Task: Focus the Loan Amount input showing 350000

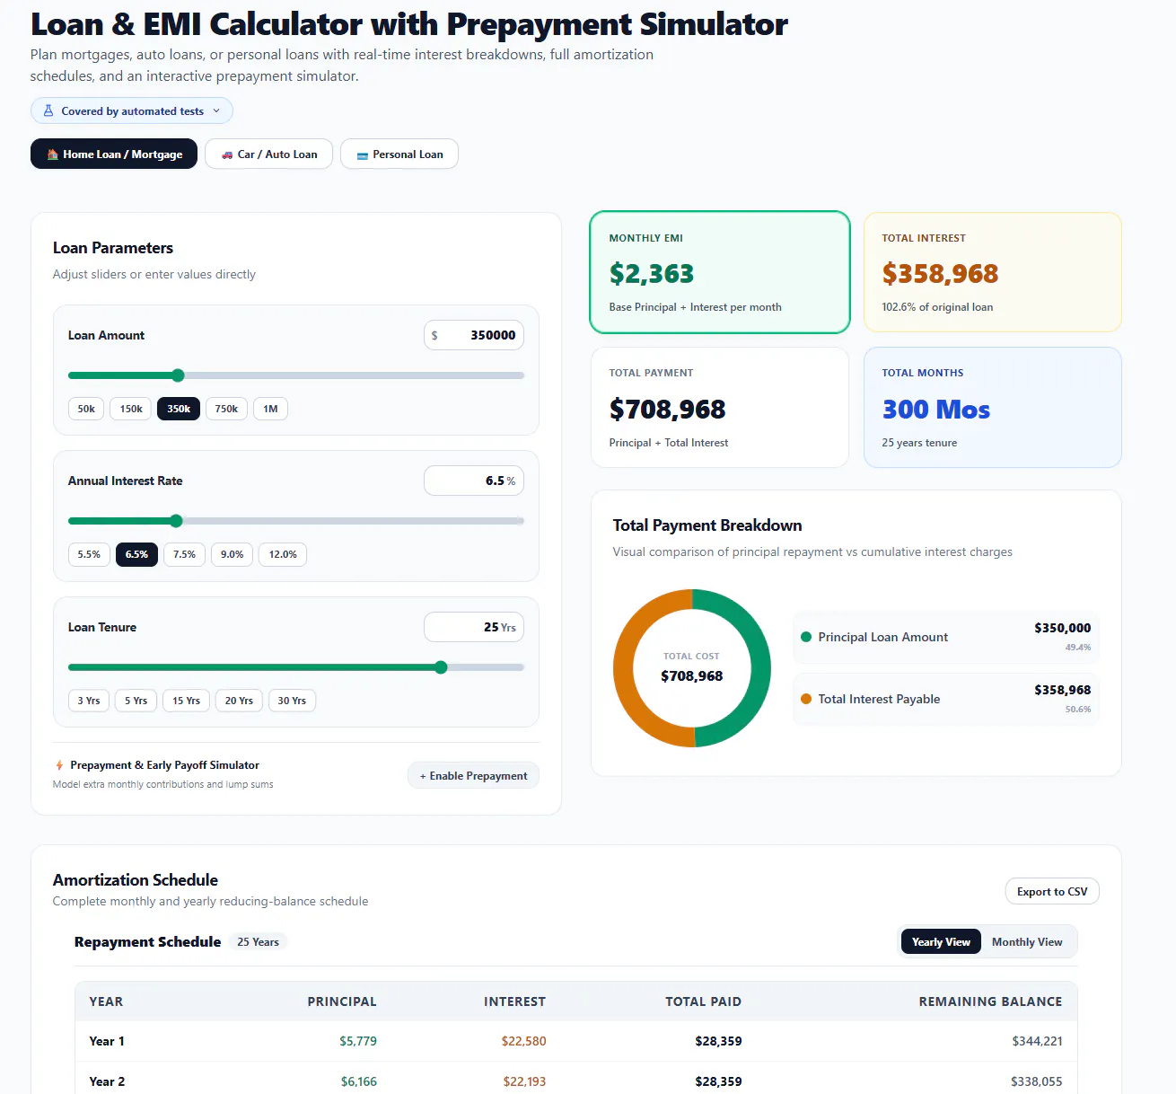Action: click(x=474, y=335)
